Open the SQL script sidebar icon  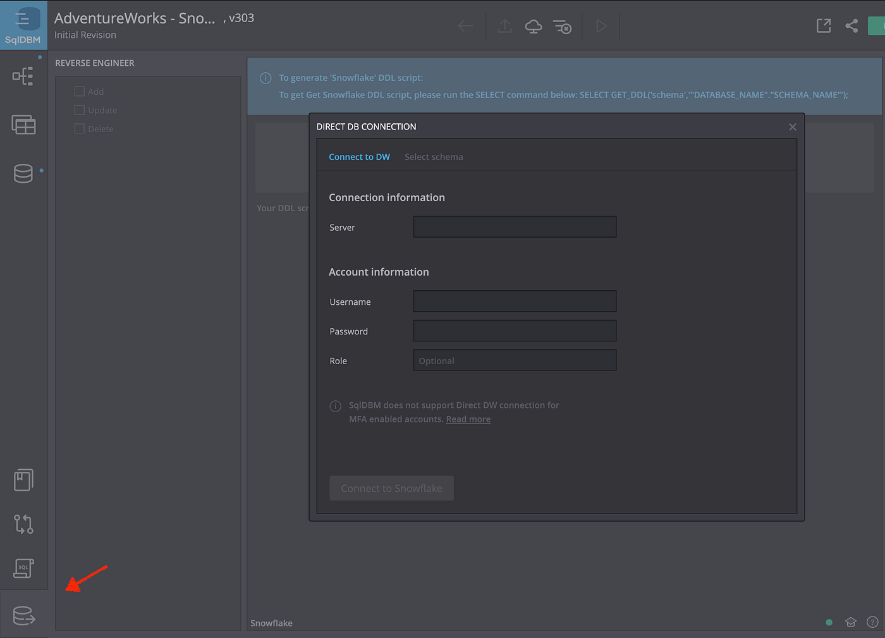click(x=23, y=568)
